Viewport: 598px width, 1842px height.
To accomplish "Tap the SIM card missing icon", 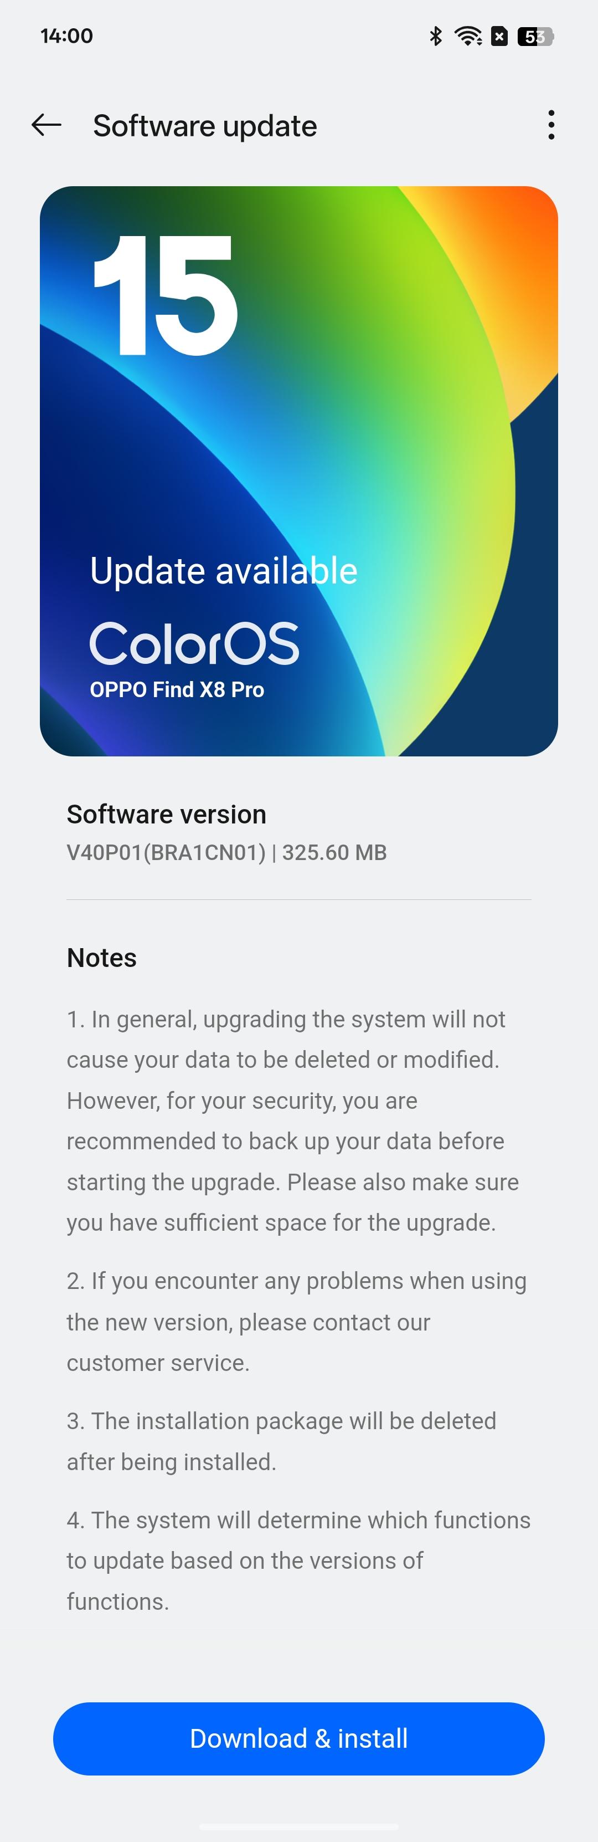I will [x=499, y=36].
